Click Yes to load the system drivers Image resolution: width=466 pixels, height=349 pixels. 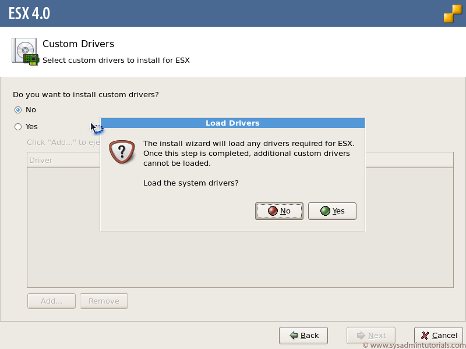tap(332, 211)
